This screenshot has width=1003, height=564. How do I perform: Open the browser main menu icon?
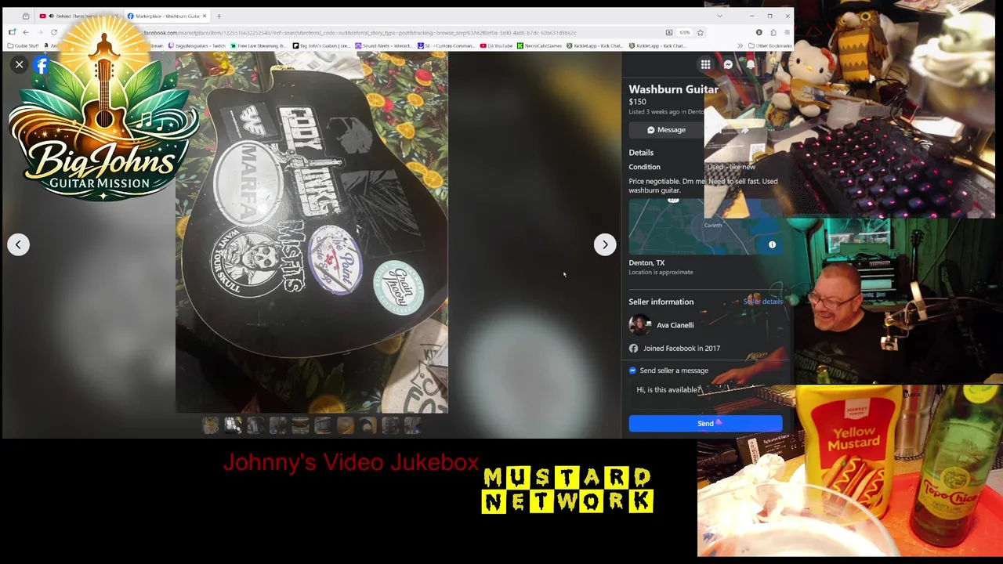pos(787,32)
